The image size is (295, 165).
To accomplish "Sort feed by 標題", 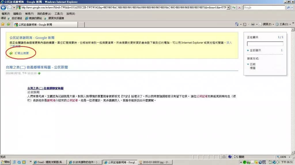I will point(252,68).
